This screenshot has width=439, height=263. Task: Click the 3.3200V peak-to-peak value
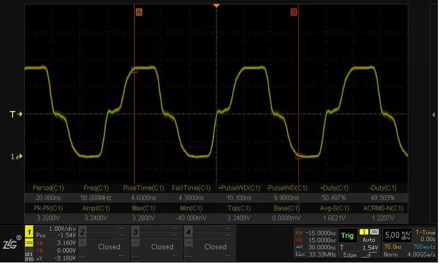tap(48, 218)
